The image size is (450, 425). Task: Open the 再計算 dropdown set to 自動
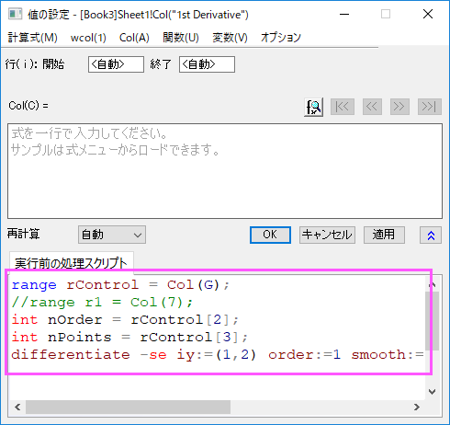click(112, 235)
